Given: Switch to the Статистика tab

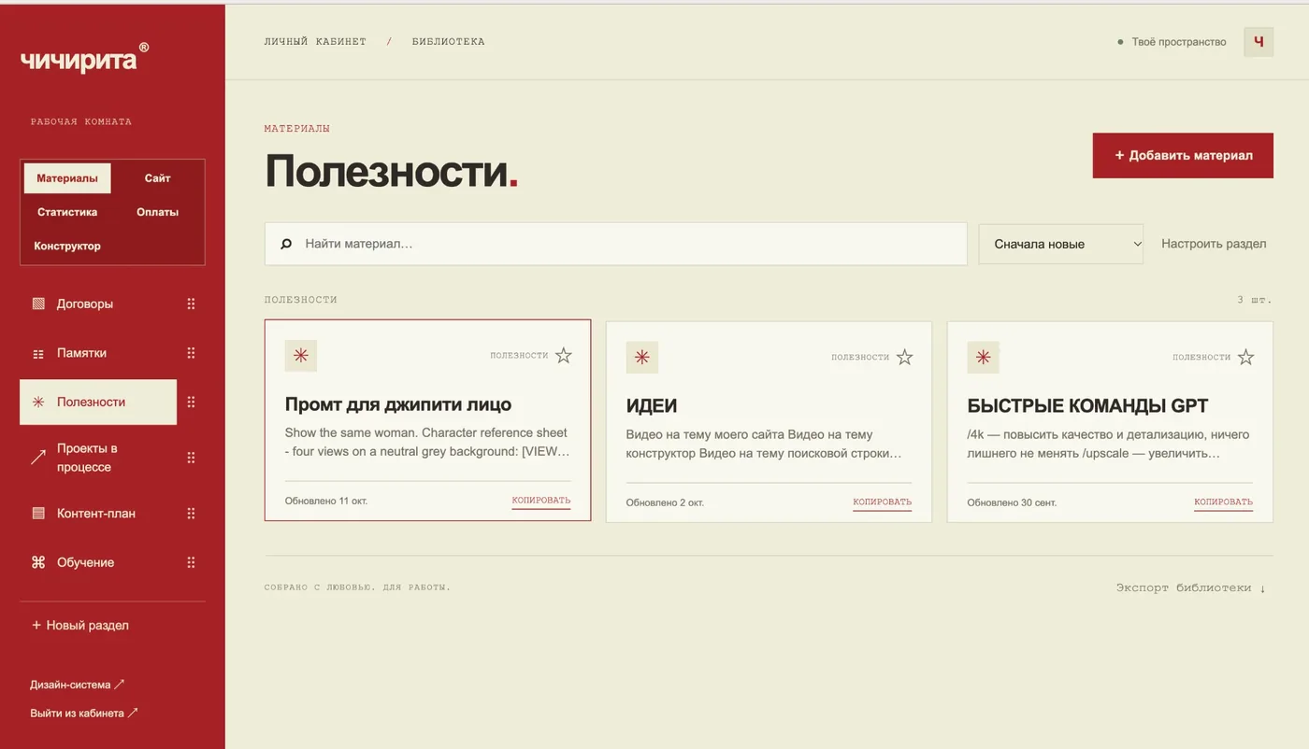Looking at the screenshot, I should 67,212.
